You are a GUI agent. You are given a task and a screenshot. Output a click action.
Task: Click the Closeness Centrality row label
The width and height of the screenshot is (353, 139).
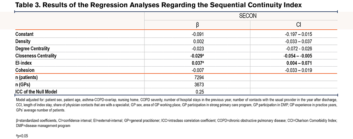[36, 56]
